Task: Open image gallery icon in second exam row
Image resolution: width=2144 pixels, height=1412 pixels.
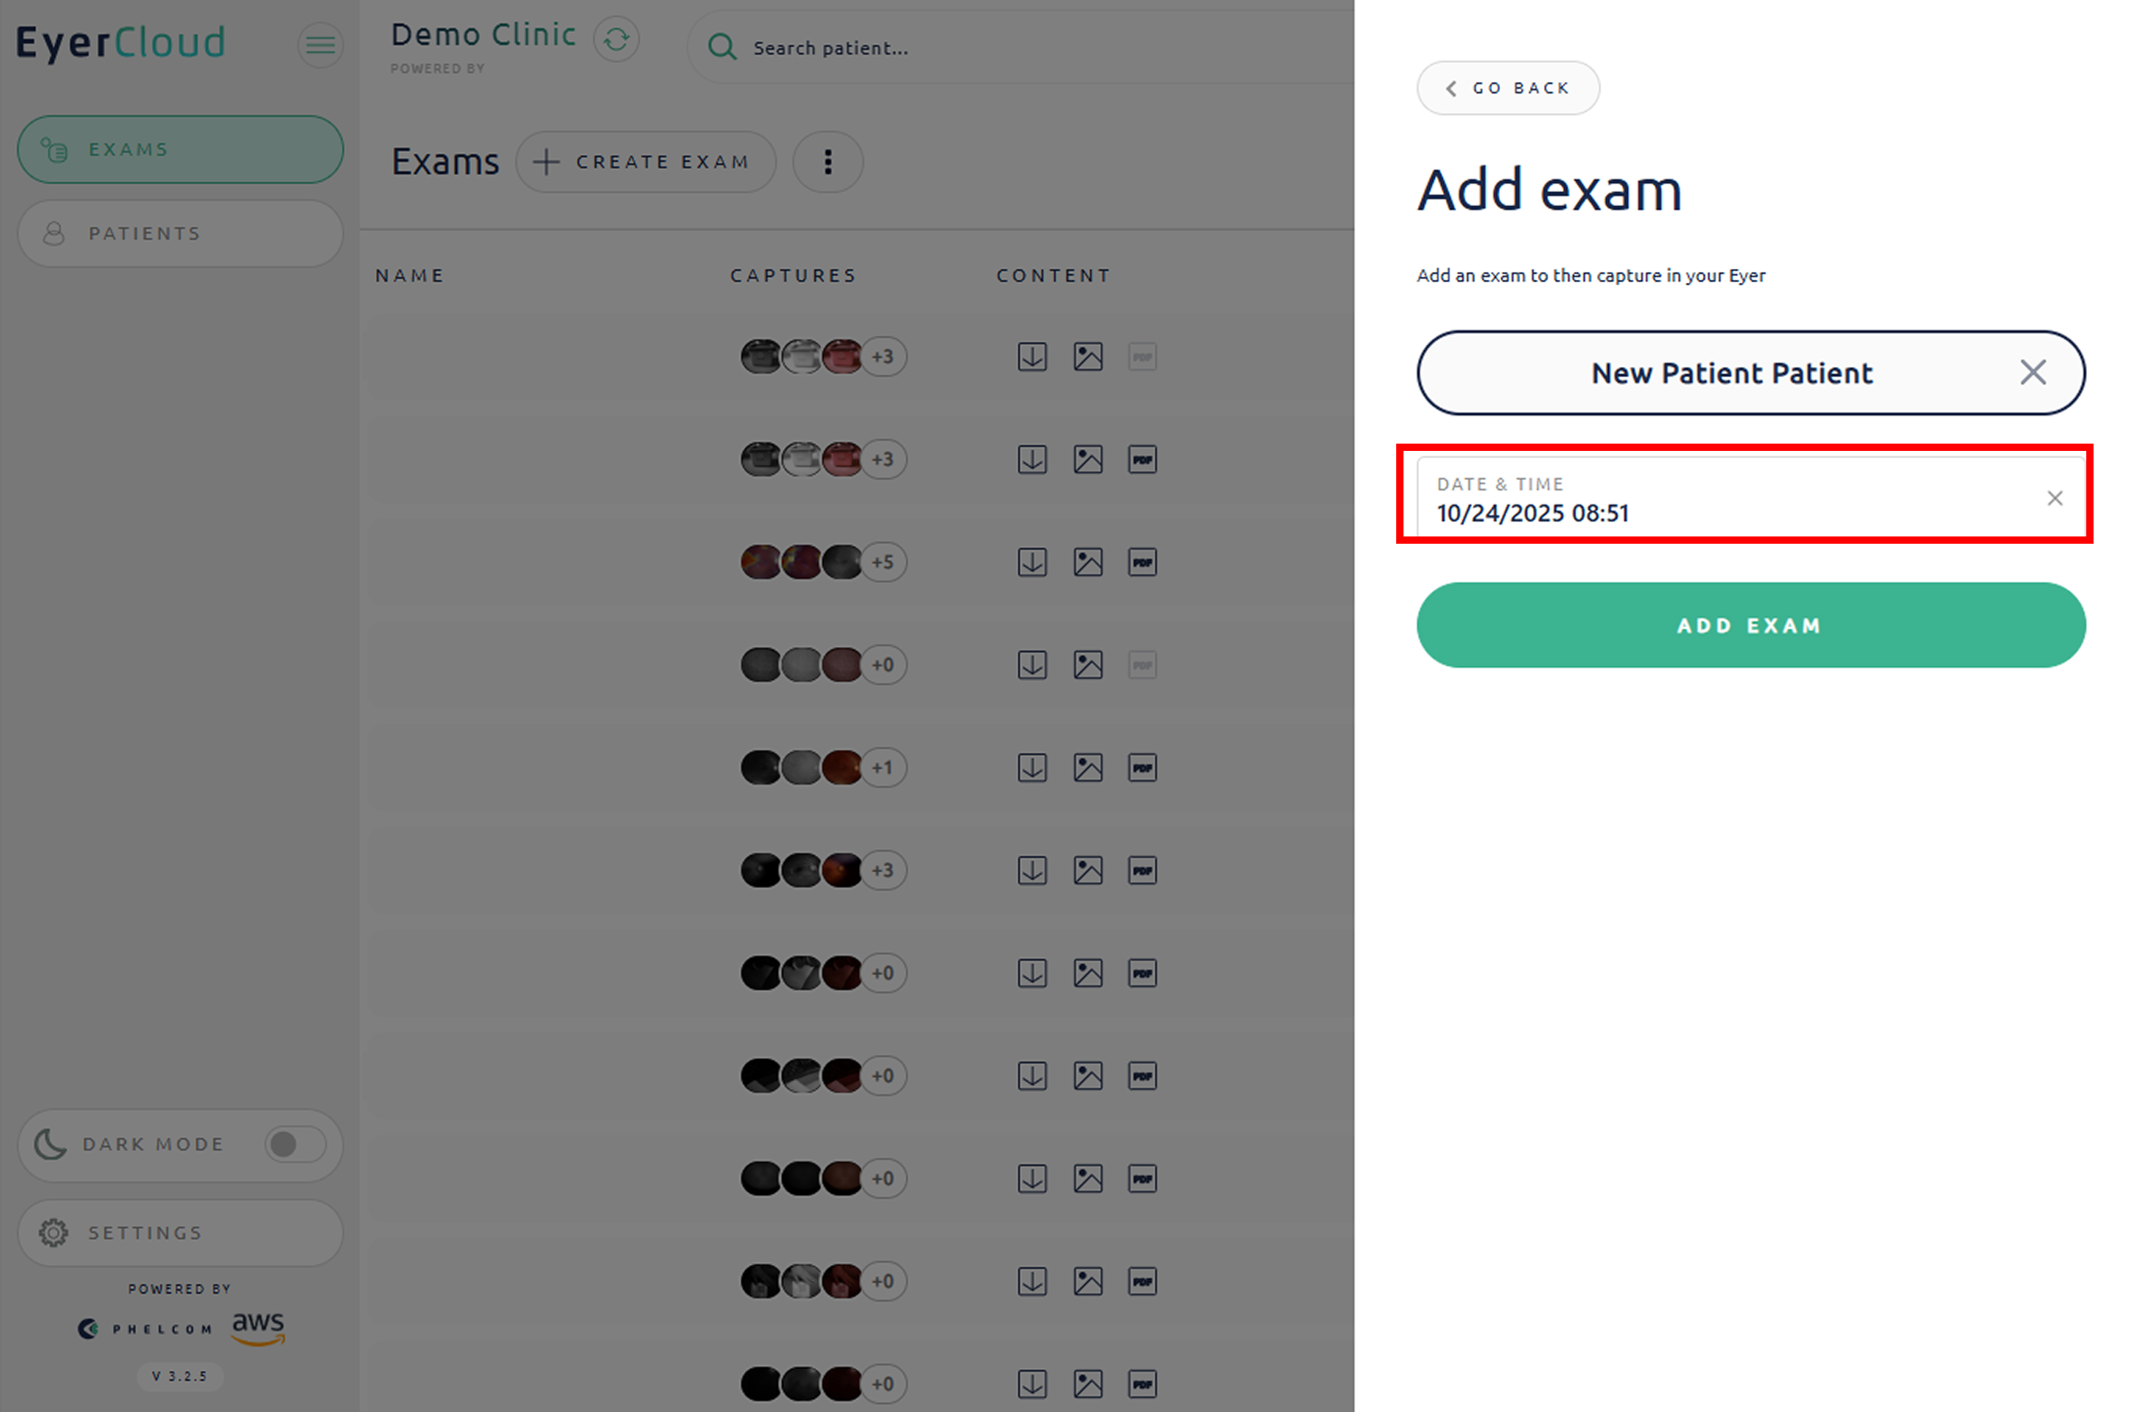Action: (1087, 459)
